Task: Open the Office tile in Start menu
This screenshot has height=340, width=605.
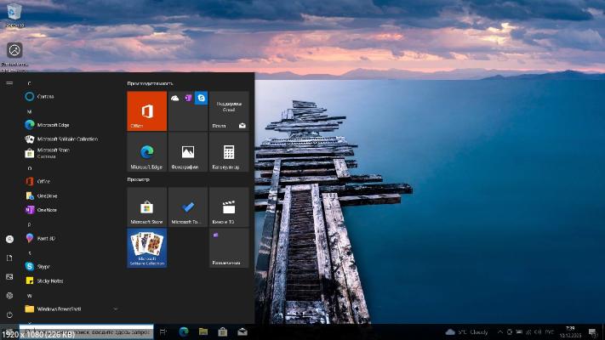Action: (x=146, y=111)
